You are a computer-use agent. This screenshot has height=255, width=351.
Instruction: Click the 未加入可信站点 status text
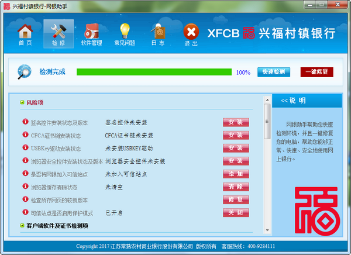(126, 174)
